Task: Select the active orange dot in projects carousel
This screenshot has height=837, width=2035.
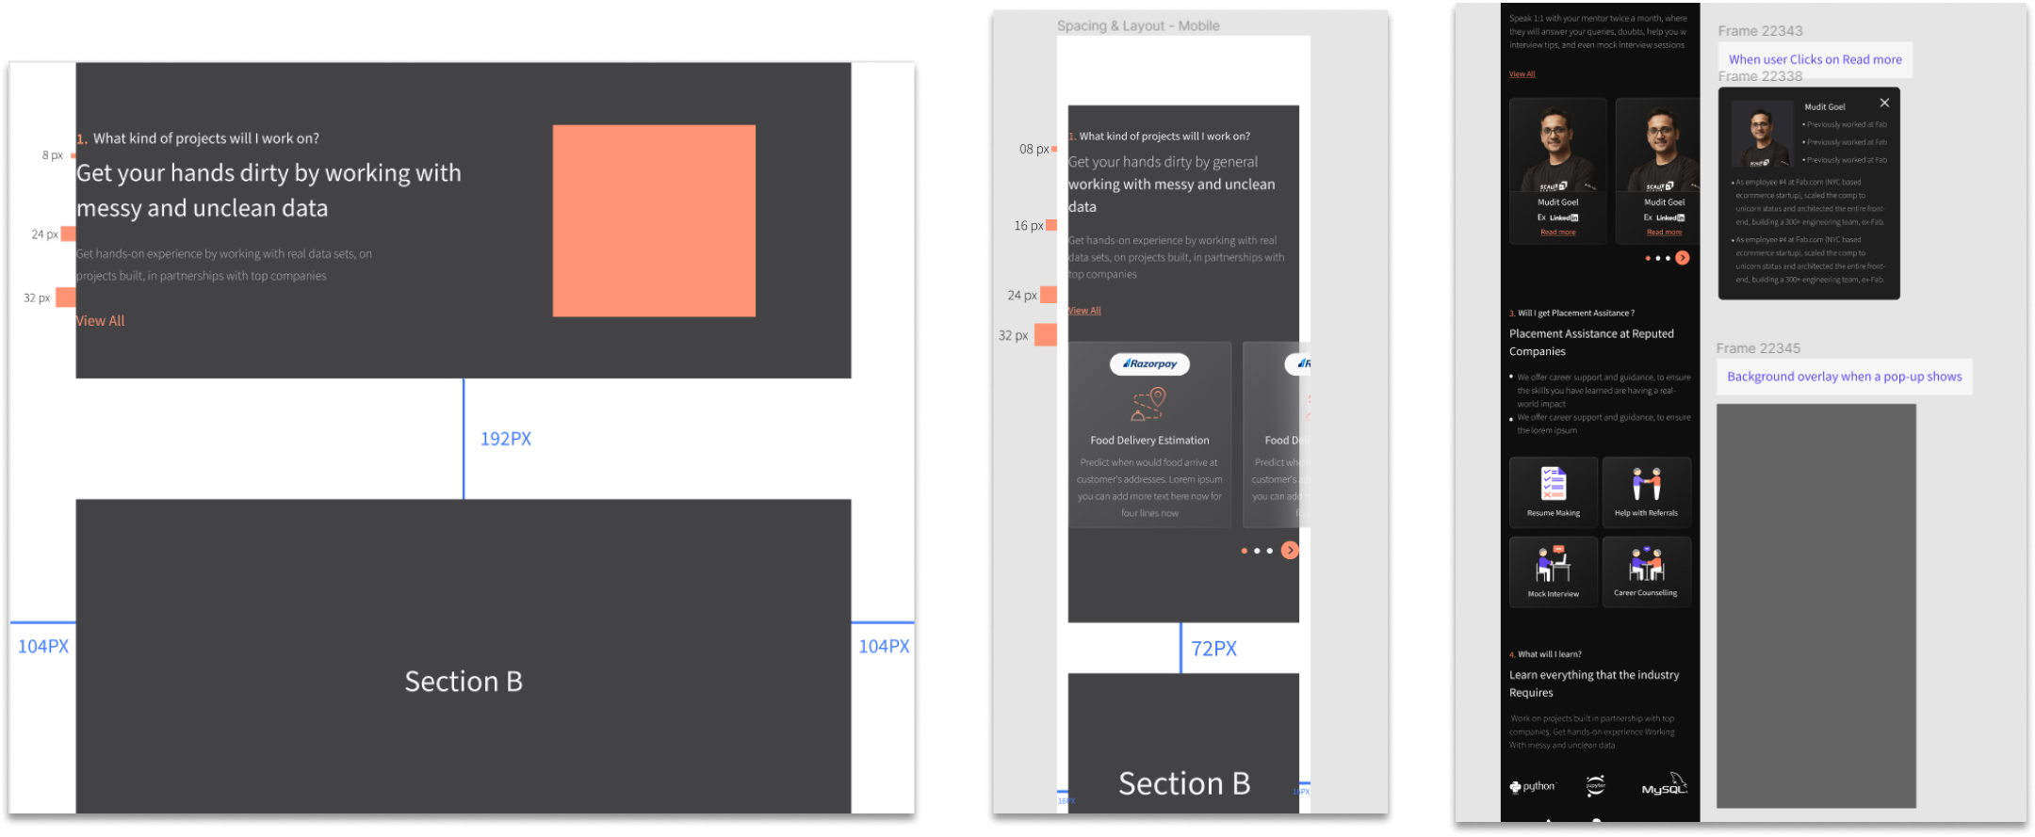Action: [1245, 551]
